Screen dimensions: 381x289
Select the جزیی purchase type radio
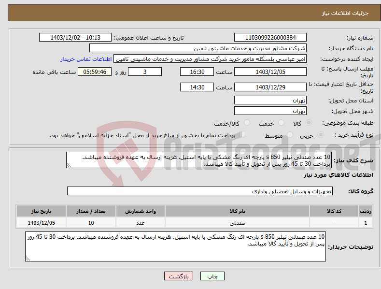pyautogui.click(x=321, y=135)
